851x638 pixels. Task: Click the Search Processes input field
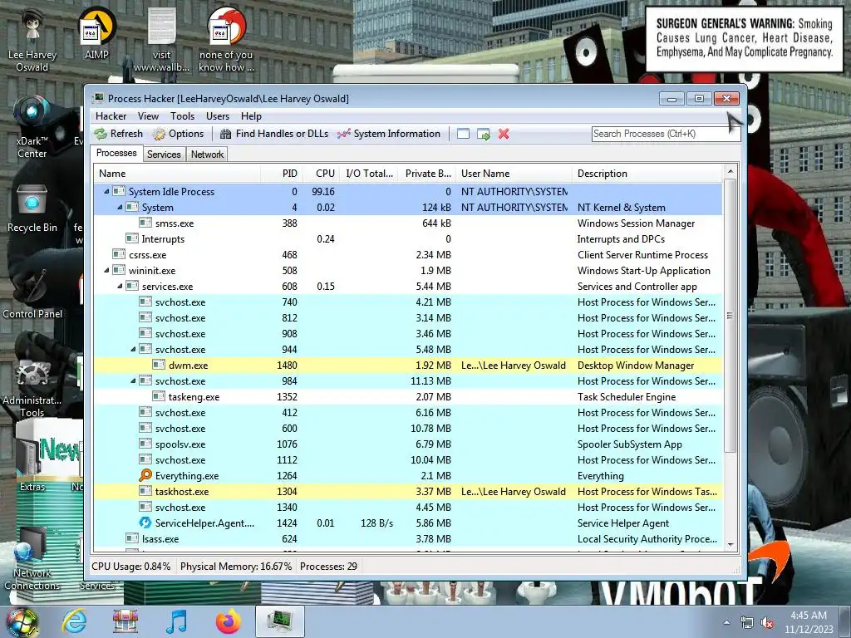(x=666, y=134)
